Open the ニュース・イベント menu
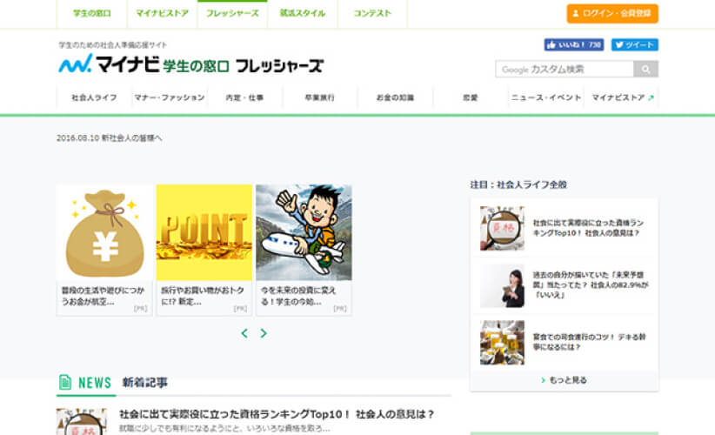The image size is (715, 435). [x=546, y=97]
